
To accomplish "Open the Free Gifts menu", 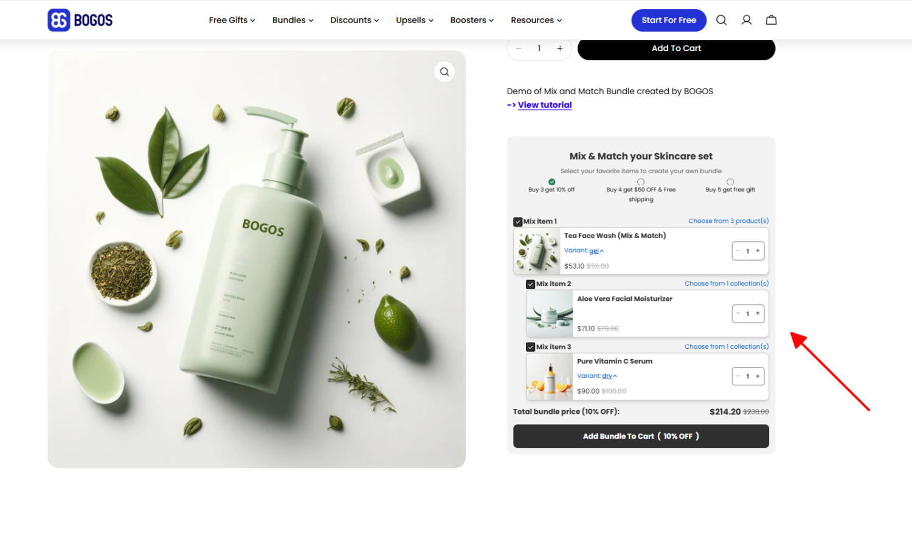I will pos(232,20).
